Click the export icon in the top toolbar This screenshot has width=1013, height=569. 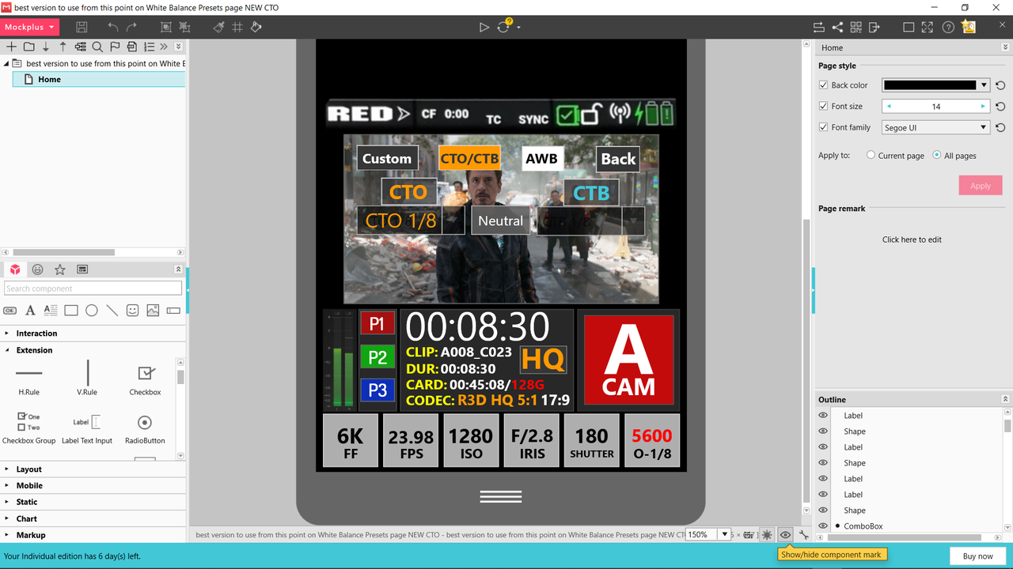[875, 27]
